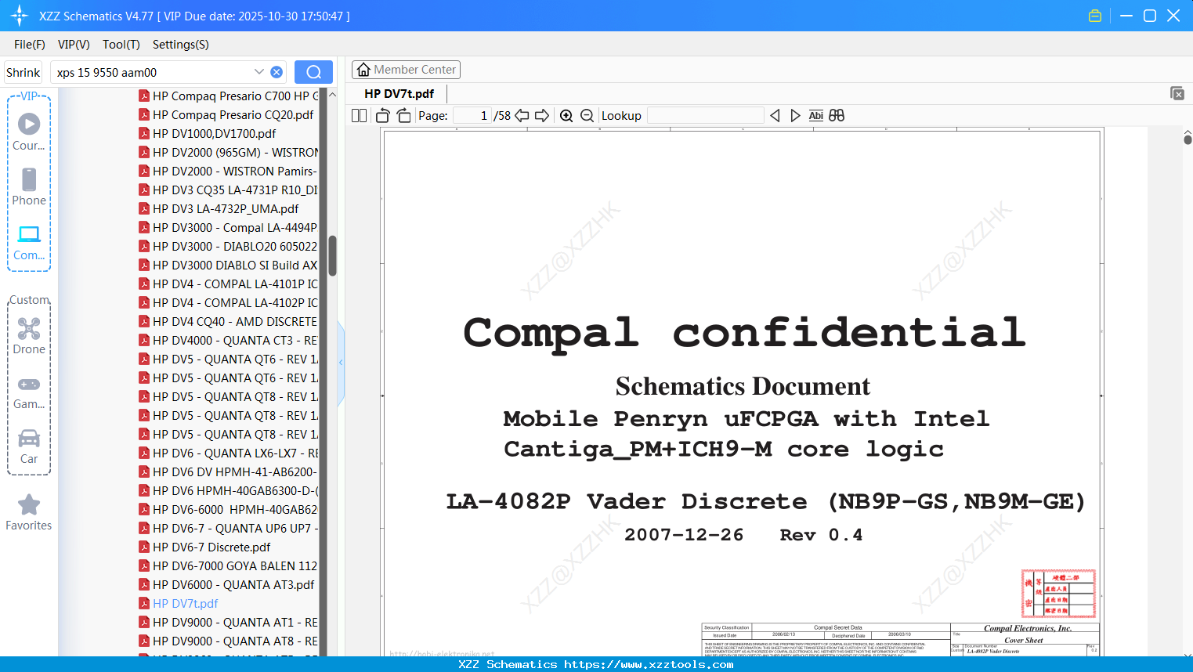Open HP DV6-6000 HPMH-40GAB62 file
1193x672 pixels.
229,509
